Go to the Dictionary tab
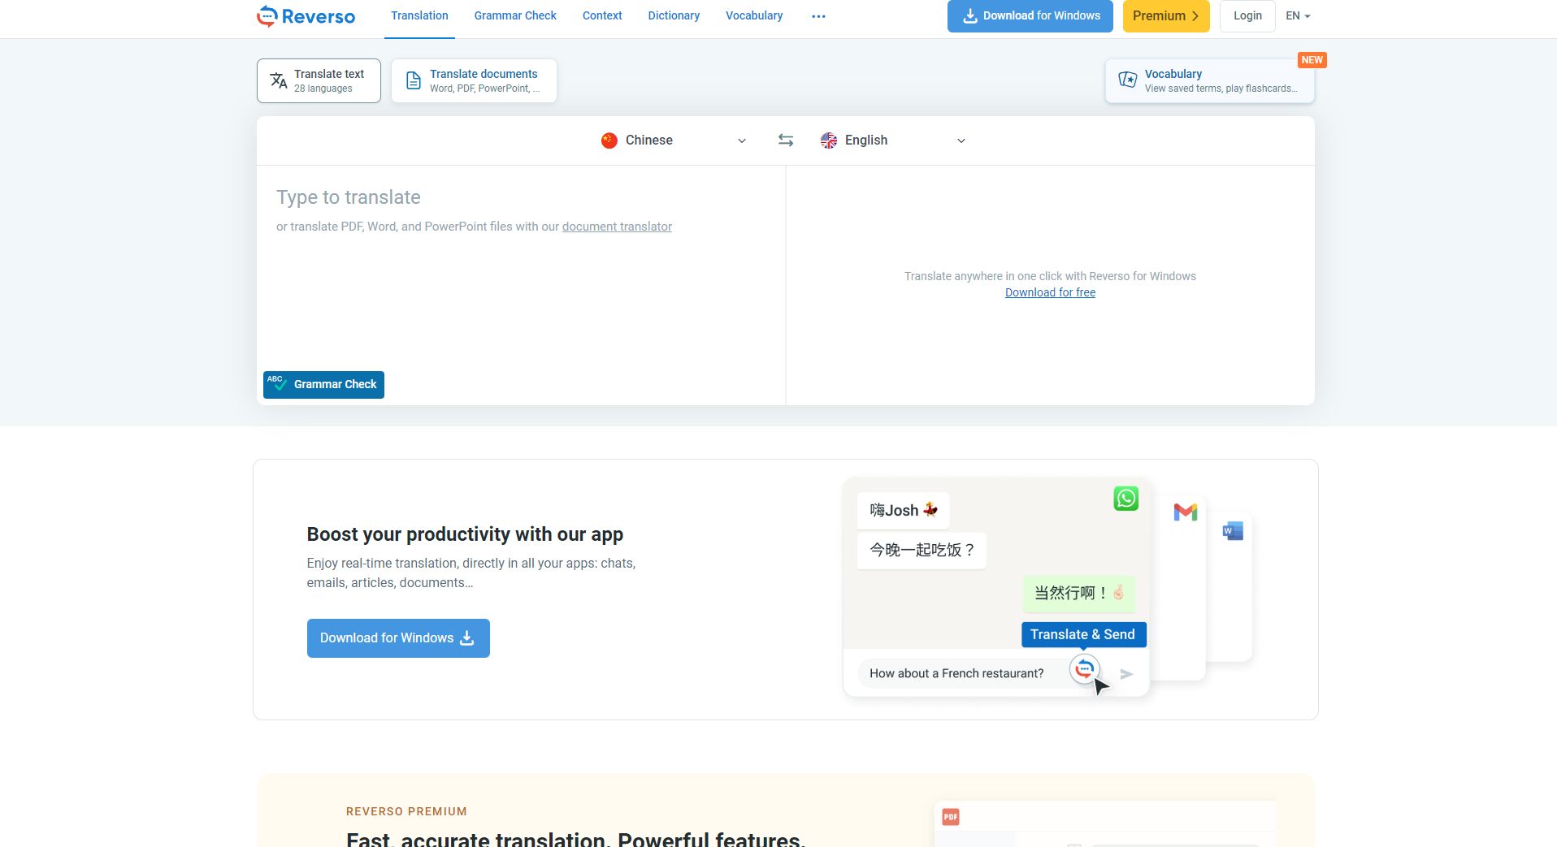Viewport: 1557px width, 847px height. click(673, 16)
